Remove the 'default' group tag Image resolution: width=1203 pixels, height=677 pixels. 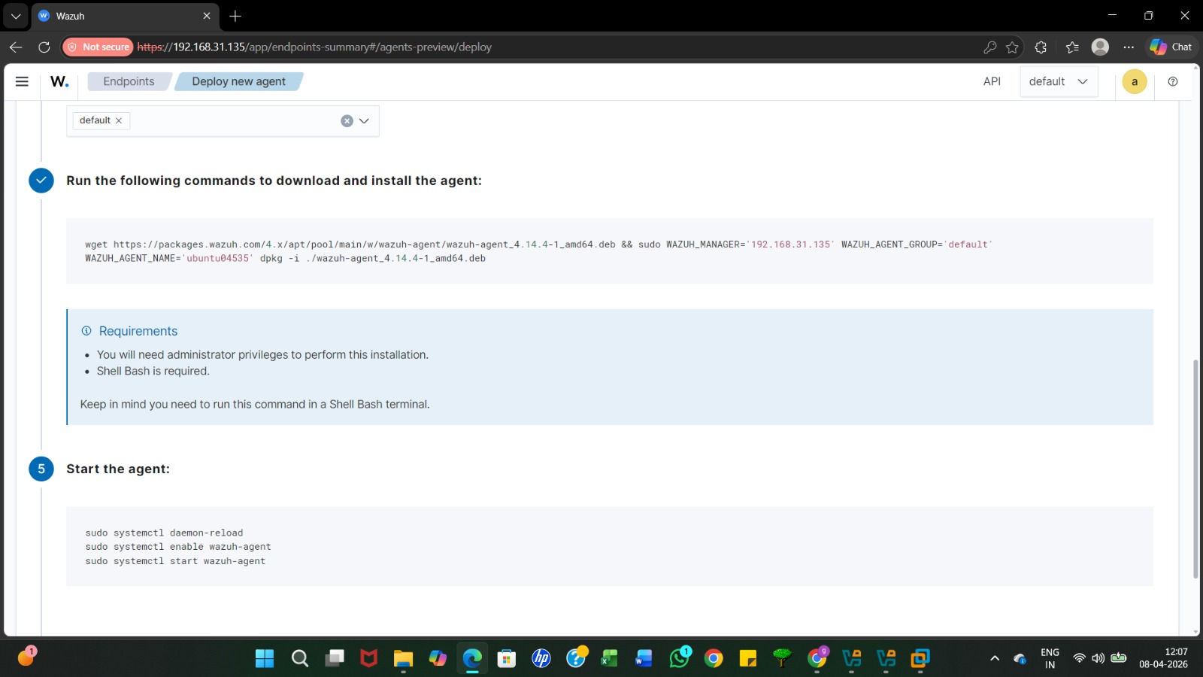coord(119,120)
